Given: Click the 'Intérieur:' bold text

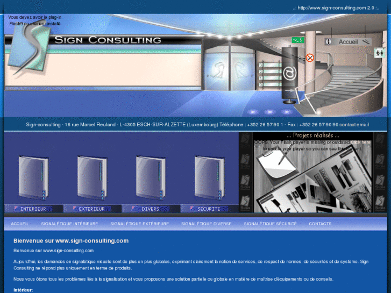Looking at the screenshot, I should [x=23, y=290].
